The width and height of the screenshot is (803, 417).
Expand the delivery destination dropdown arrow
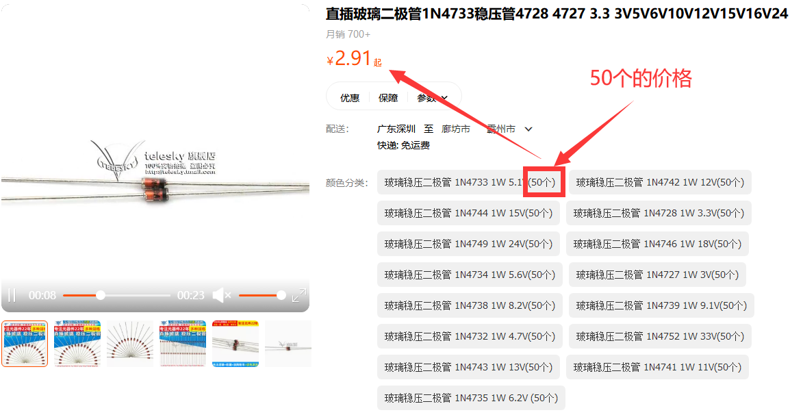point(528,129)
